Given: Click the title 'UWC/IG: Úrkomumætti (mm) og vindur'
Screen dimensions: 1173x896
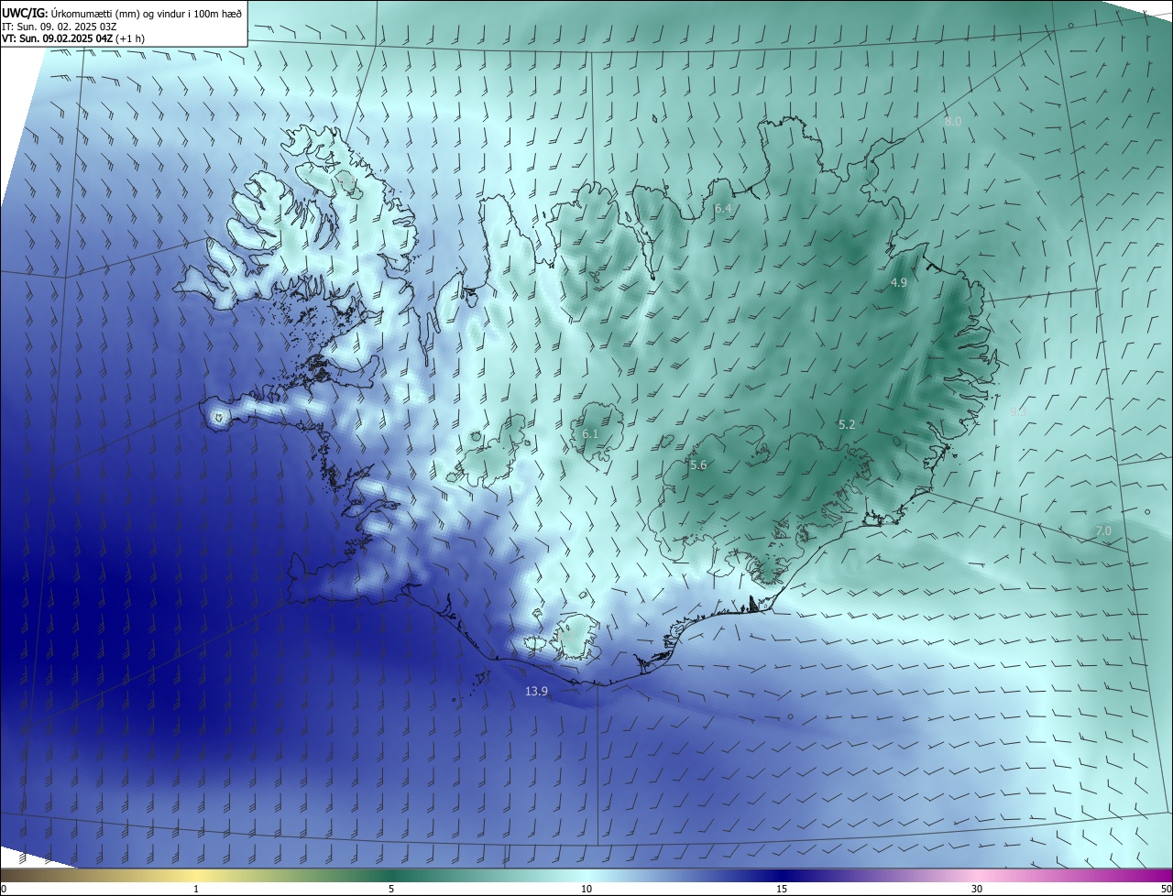Looking at the screenshot, I should point(122,13).
